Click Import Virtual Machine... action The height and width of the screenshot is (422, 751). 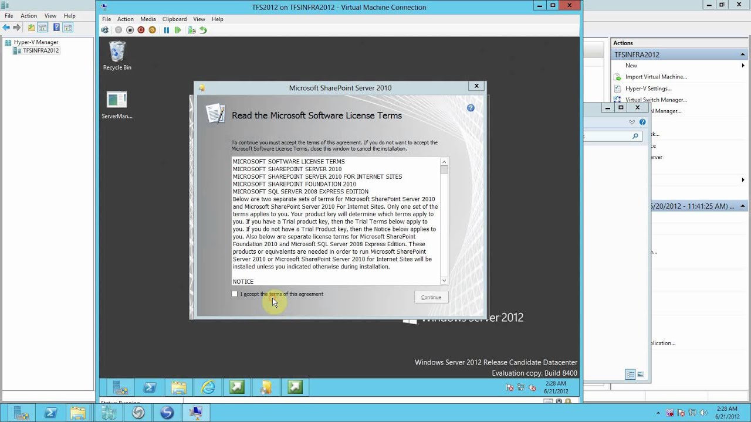656,77
